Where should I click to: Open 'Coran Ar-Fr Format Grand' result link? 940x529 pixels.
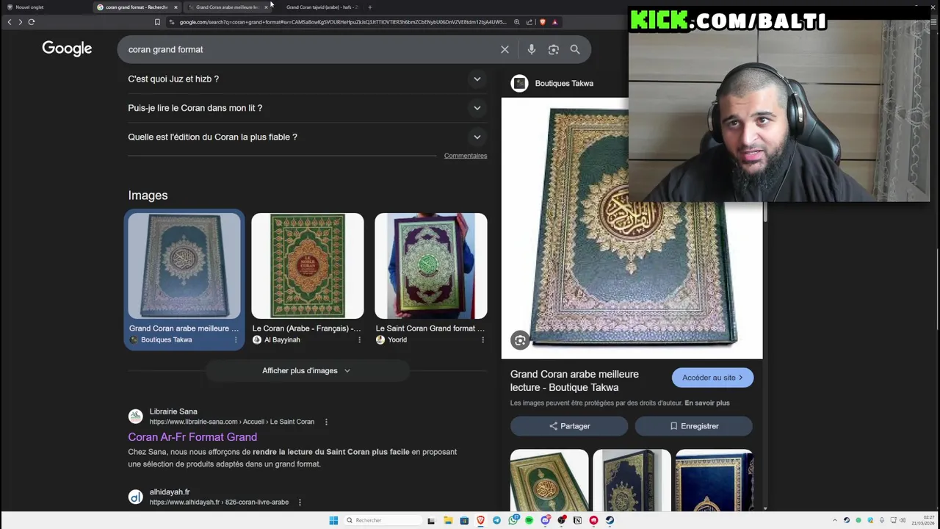coord(192,437)
